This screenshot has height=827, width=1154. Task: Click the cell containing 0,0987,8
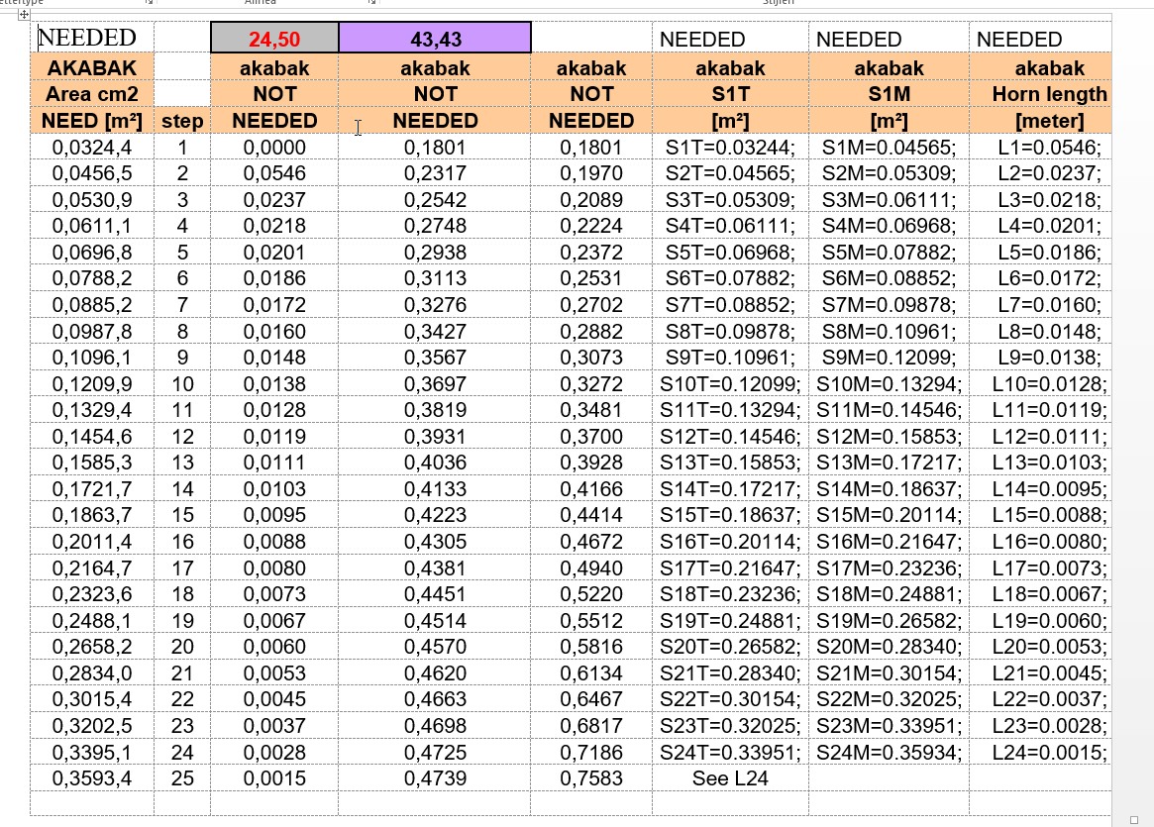point(92,331)
